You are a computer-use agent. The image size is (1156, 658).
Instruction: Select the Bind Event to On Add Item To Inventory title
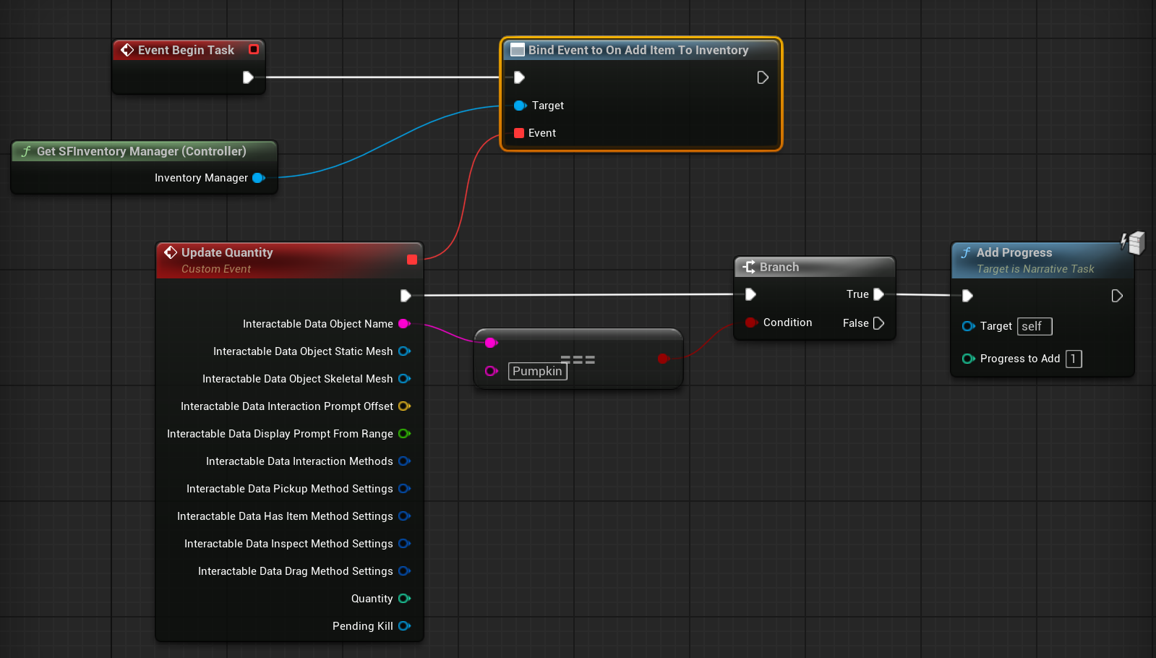638,50
